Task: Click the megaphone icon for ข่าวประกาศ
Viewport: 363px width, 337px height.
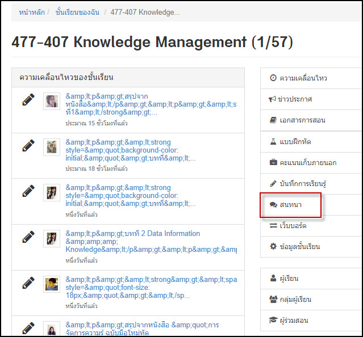Action: coord(272,99)
